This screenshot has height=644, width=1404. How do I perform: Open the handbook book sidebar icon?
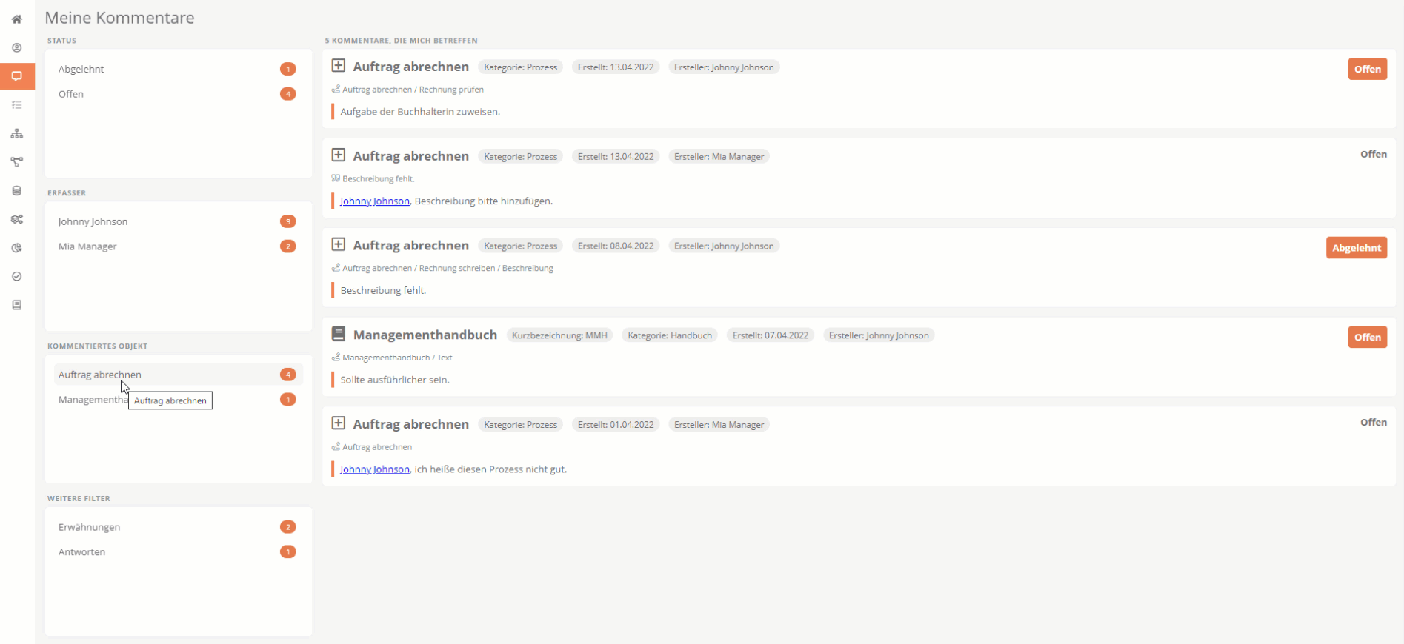pos(17,305)
